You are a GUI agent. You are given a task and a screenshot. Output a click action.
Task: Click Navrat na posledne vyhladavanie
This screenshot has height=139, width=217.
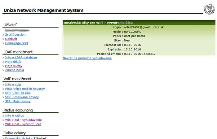87,58
